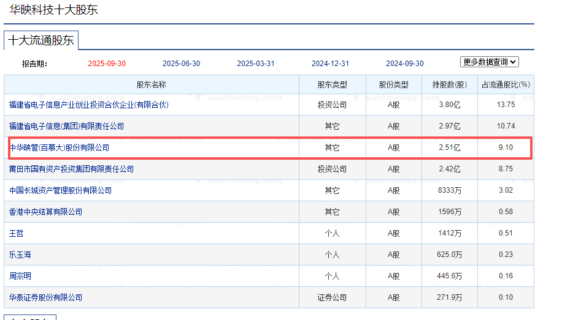Select the 10.74 percentage cell
The image size is (562, 320).
pos(506,126)
